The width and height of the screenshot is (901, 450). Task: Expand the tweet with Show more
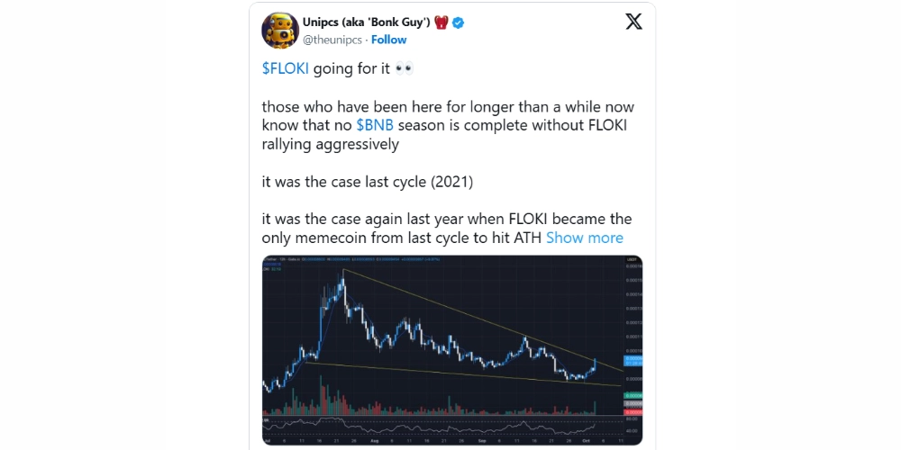click(585, 238)
